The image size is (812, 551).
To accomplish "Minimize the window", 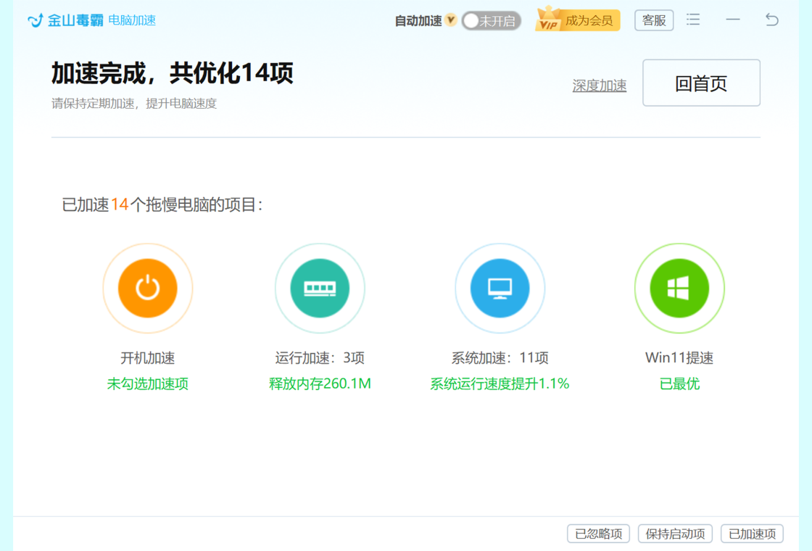I will 733,20.
